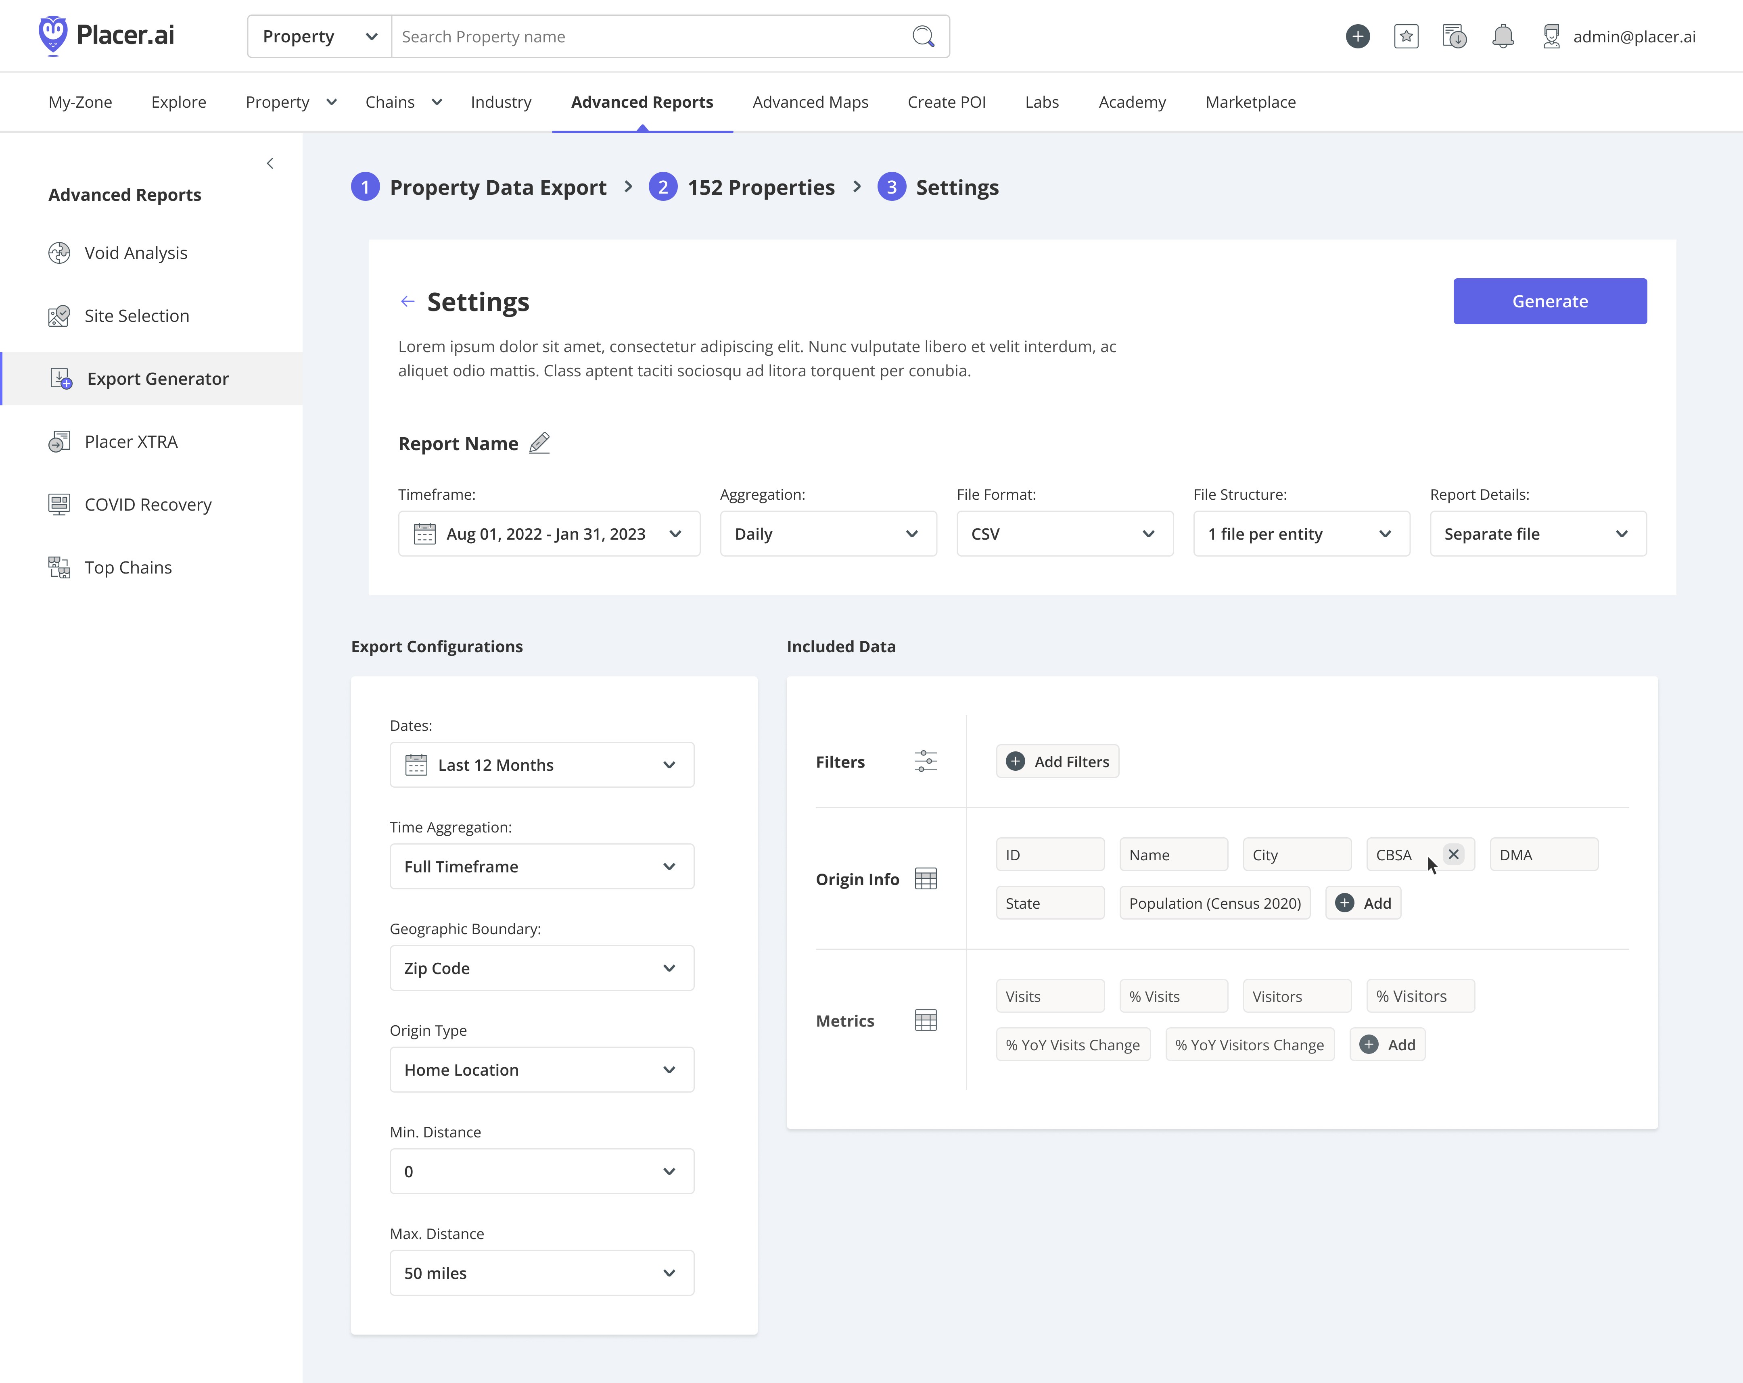Switch to the Advanced Maps tab
Image resolution: width=1743 pixels, height=1383 pixels.
(x=810, y=102)
